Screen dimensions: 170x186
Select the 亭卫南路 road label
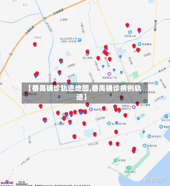(x=163, y=83)
